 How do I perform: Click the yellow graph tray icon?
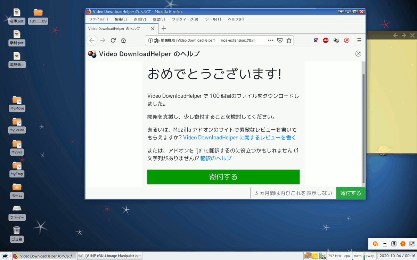click(314, 256)
